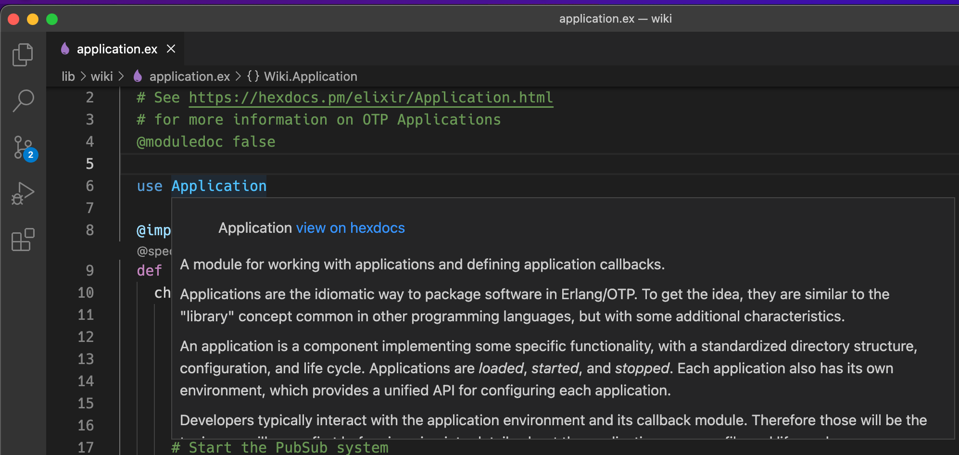Click the Start the PubSub system comment
Image resolution: width=959 pixels, height=455 pixels.
(279, 447)
